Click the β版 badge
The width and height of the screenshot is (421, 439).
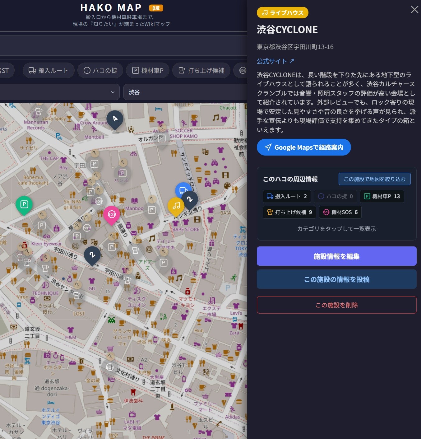coord(156,8)
